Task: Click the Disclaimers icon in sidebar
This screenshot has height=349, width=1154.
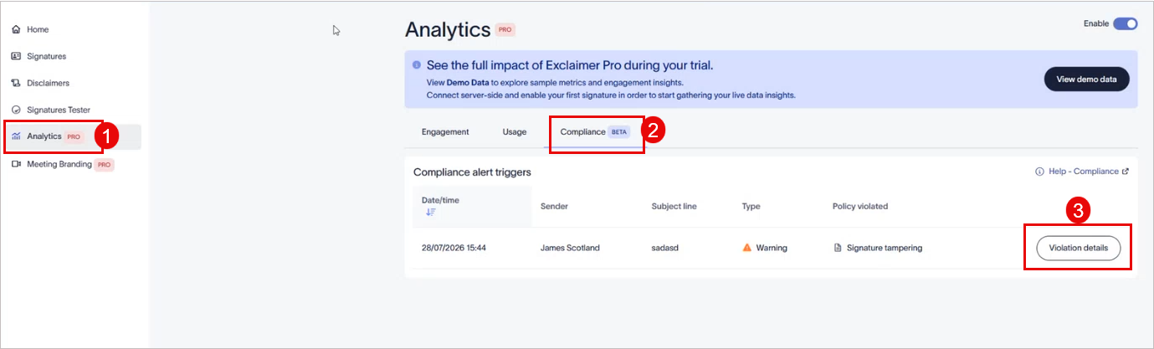Action: (16, 83)
